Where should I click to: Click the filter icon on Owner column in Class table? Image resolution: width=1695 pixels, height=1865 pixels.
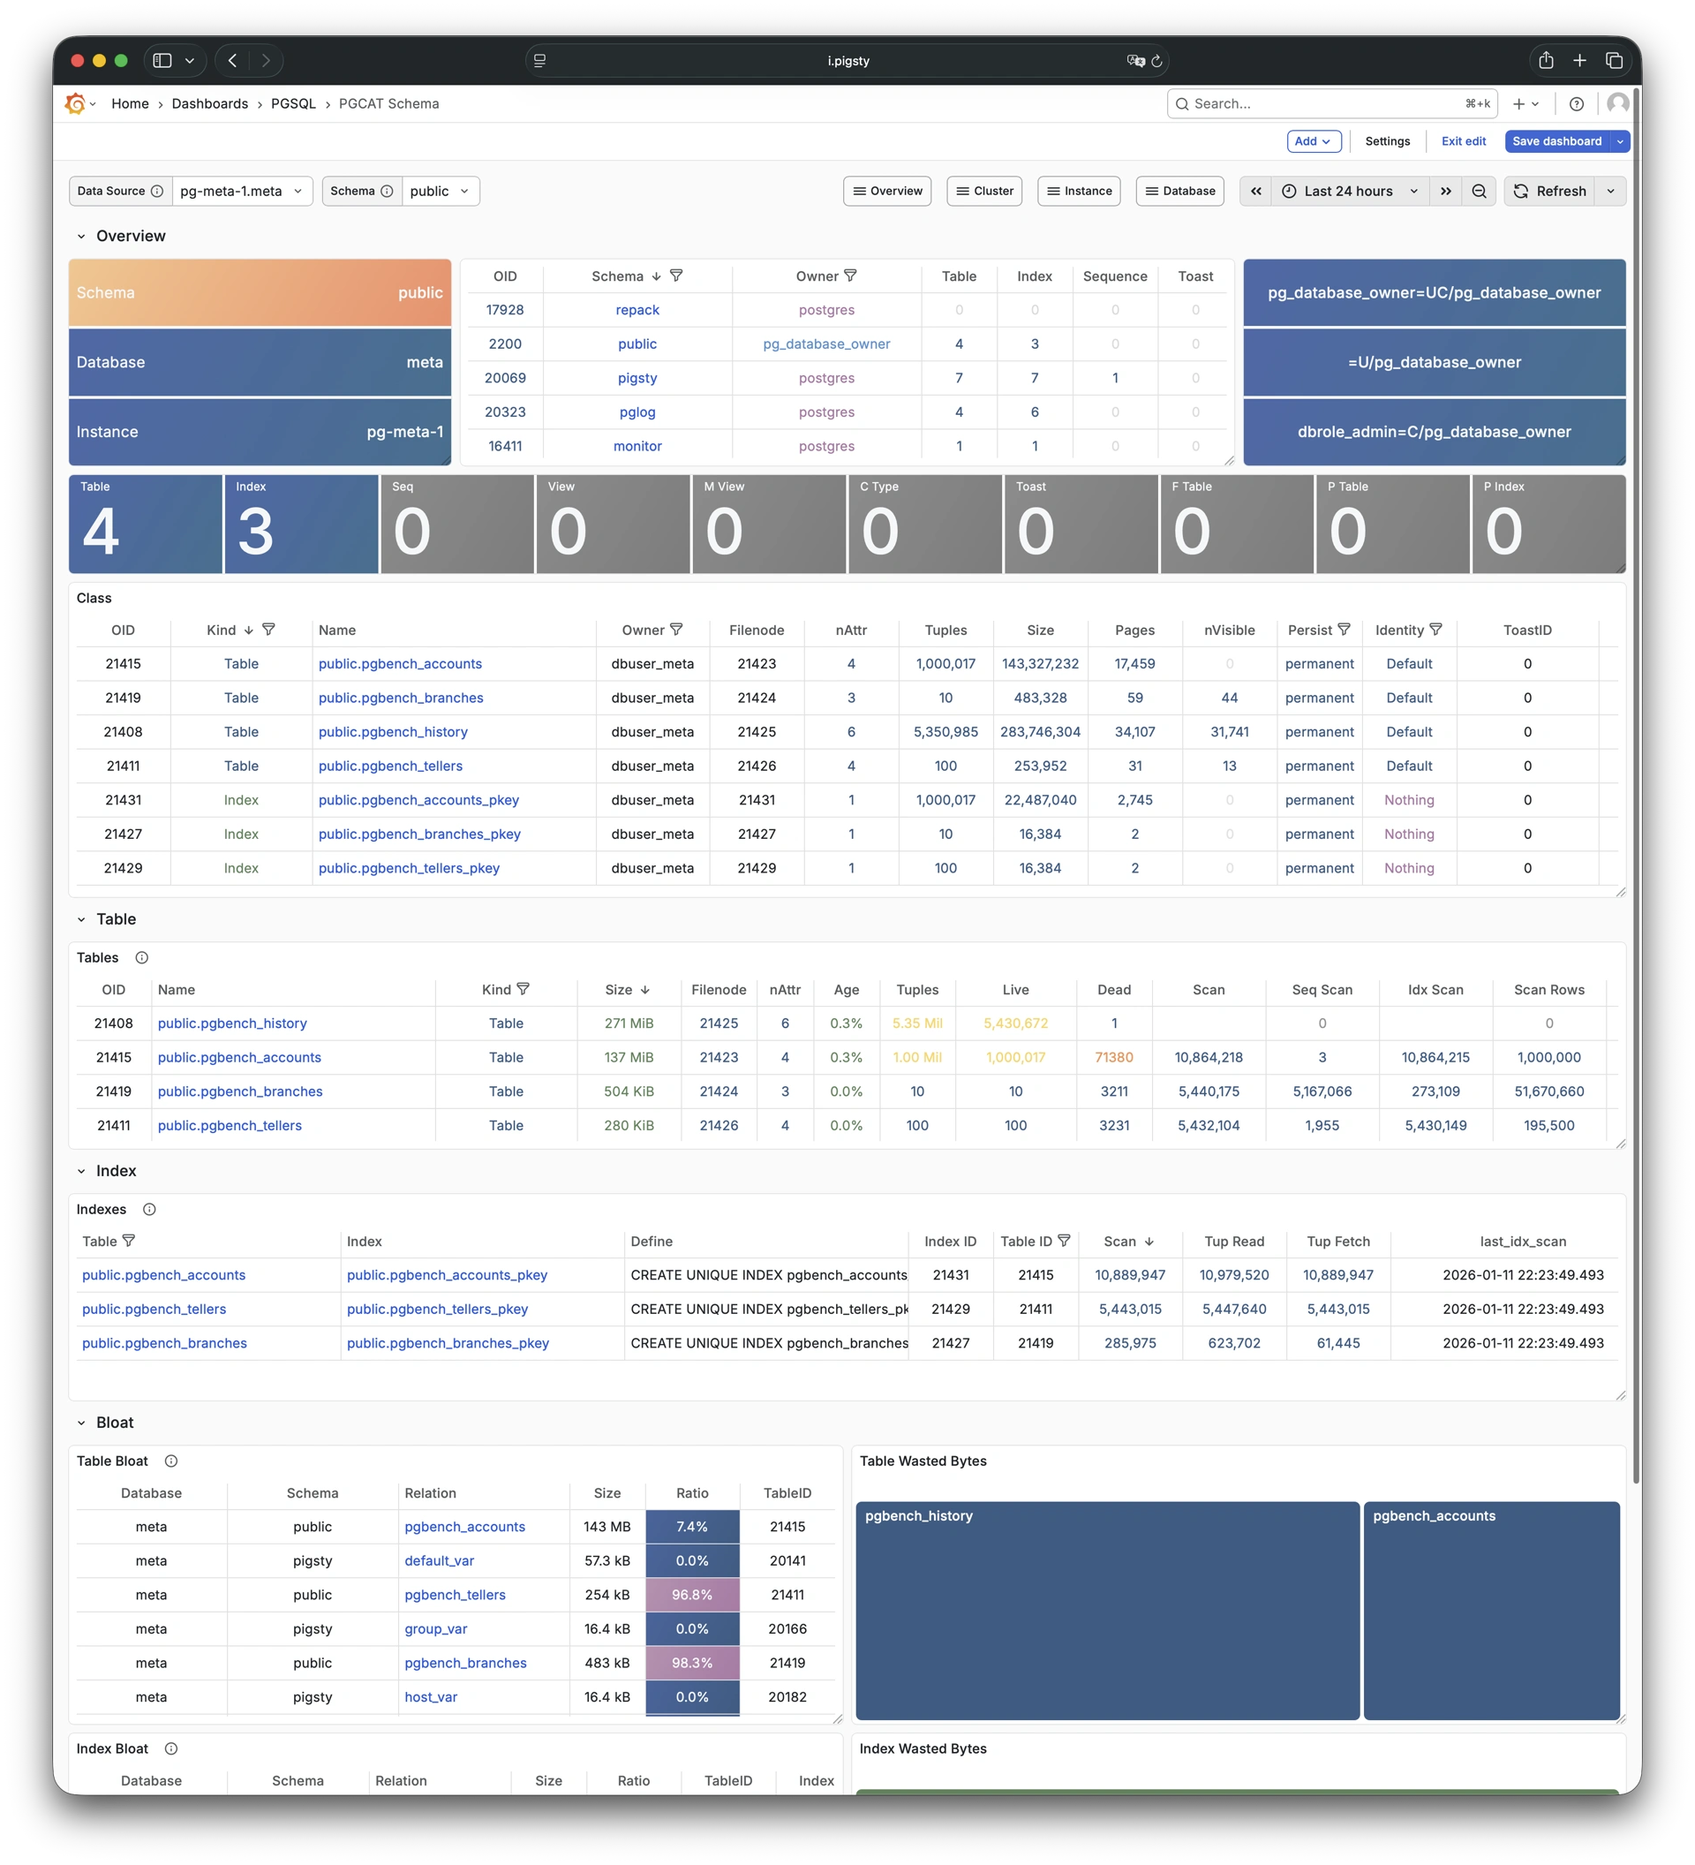pyautogui.click(x=677, y=630)
